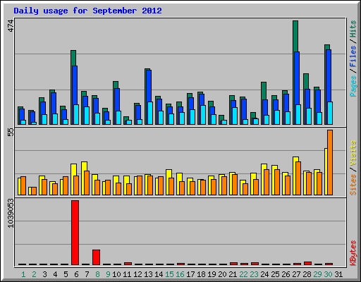Click the KBytes legend label

(353, 253)
